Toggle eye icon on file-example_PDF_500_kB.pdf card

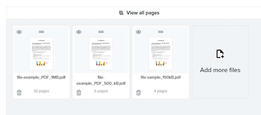click(79, 32)
